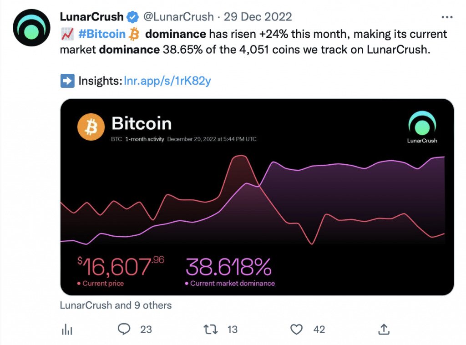Viewport: 466px width, 345px height.
Task: Click the 29 Dec 2022 timestamp
Action: point(257,17)
